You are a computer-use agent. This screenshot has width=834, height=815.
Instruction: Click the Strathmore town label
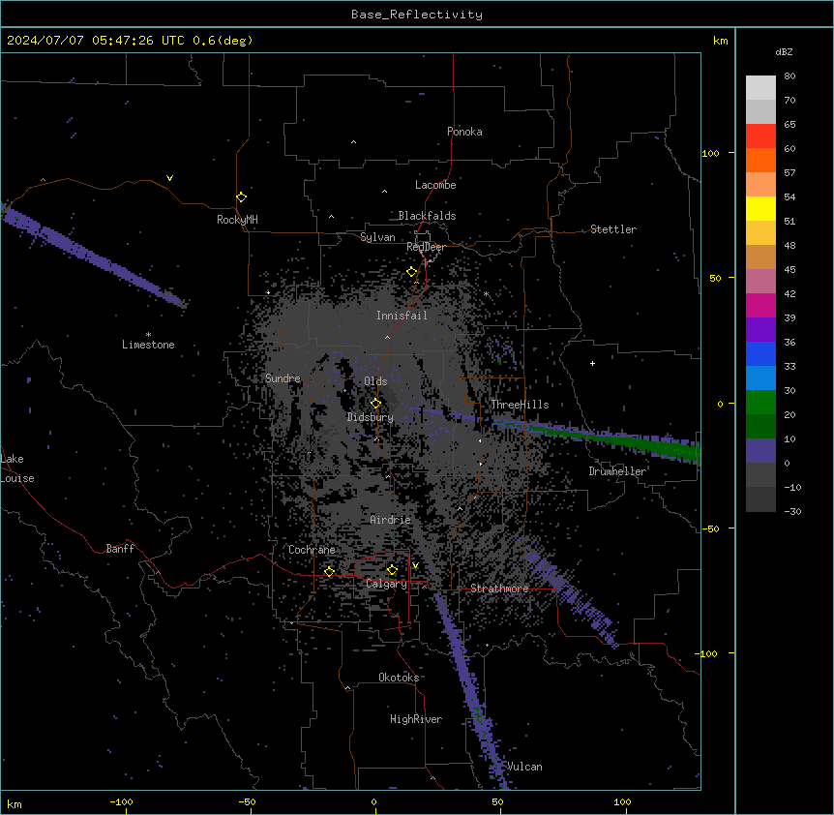point(499,589)
